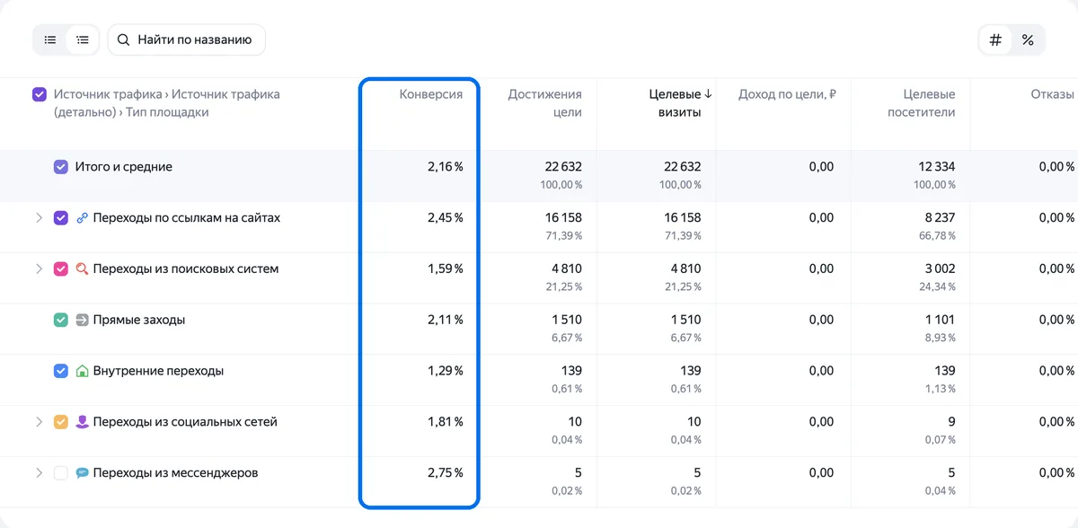Select the percent values mode
This screenshot has height=528, width=1078.
(x=1028, y=40)
